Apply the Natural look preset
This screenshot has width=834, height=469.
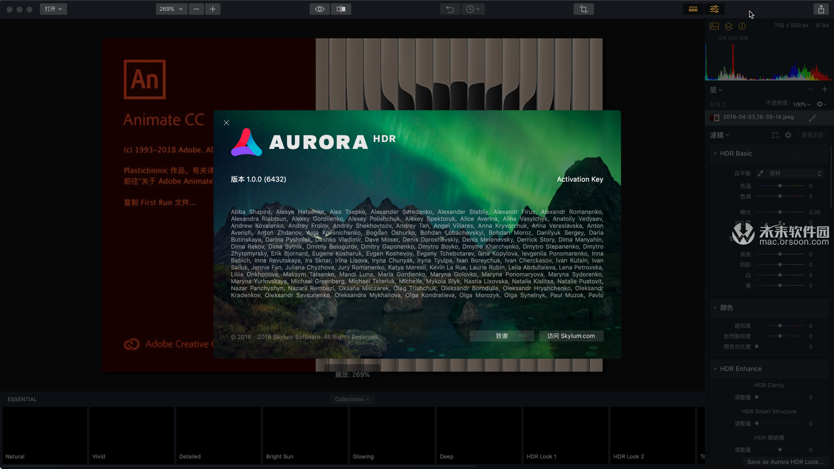point(45,435)
